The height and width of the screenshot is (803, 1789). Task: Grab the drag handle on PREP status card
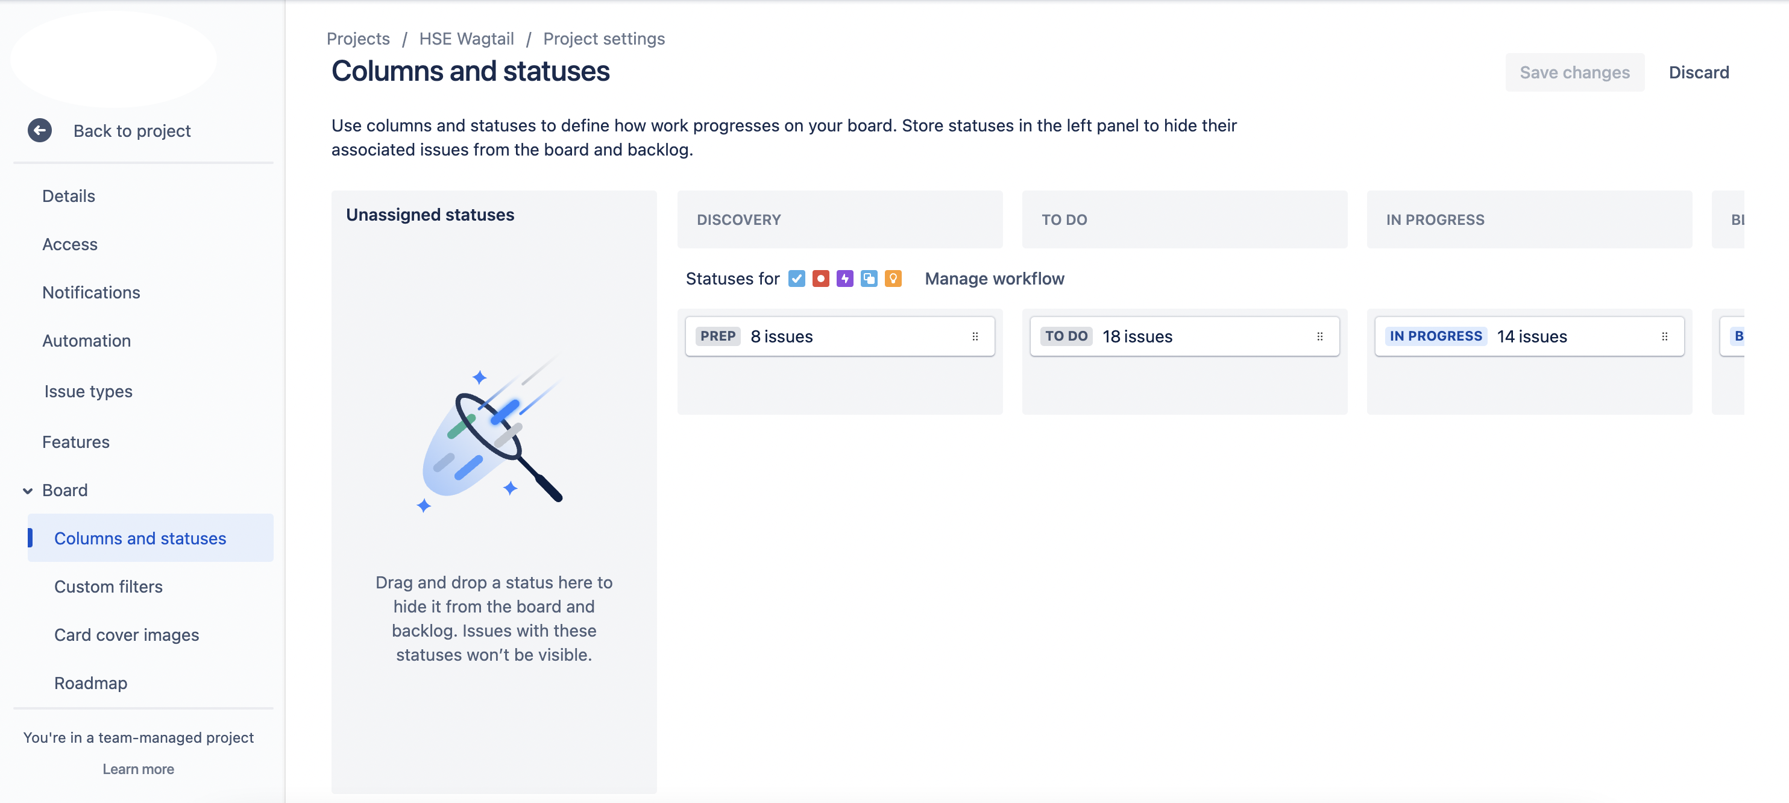click(x=975, y=337)
